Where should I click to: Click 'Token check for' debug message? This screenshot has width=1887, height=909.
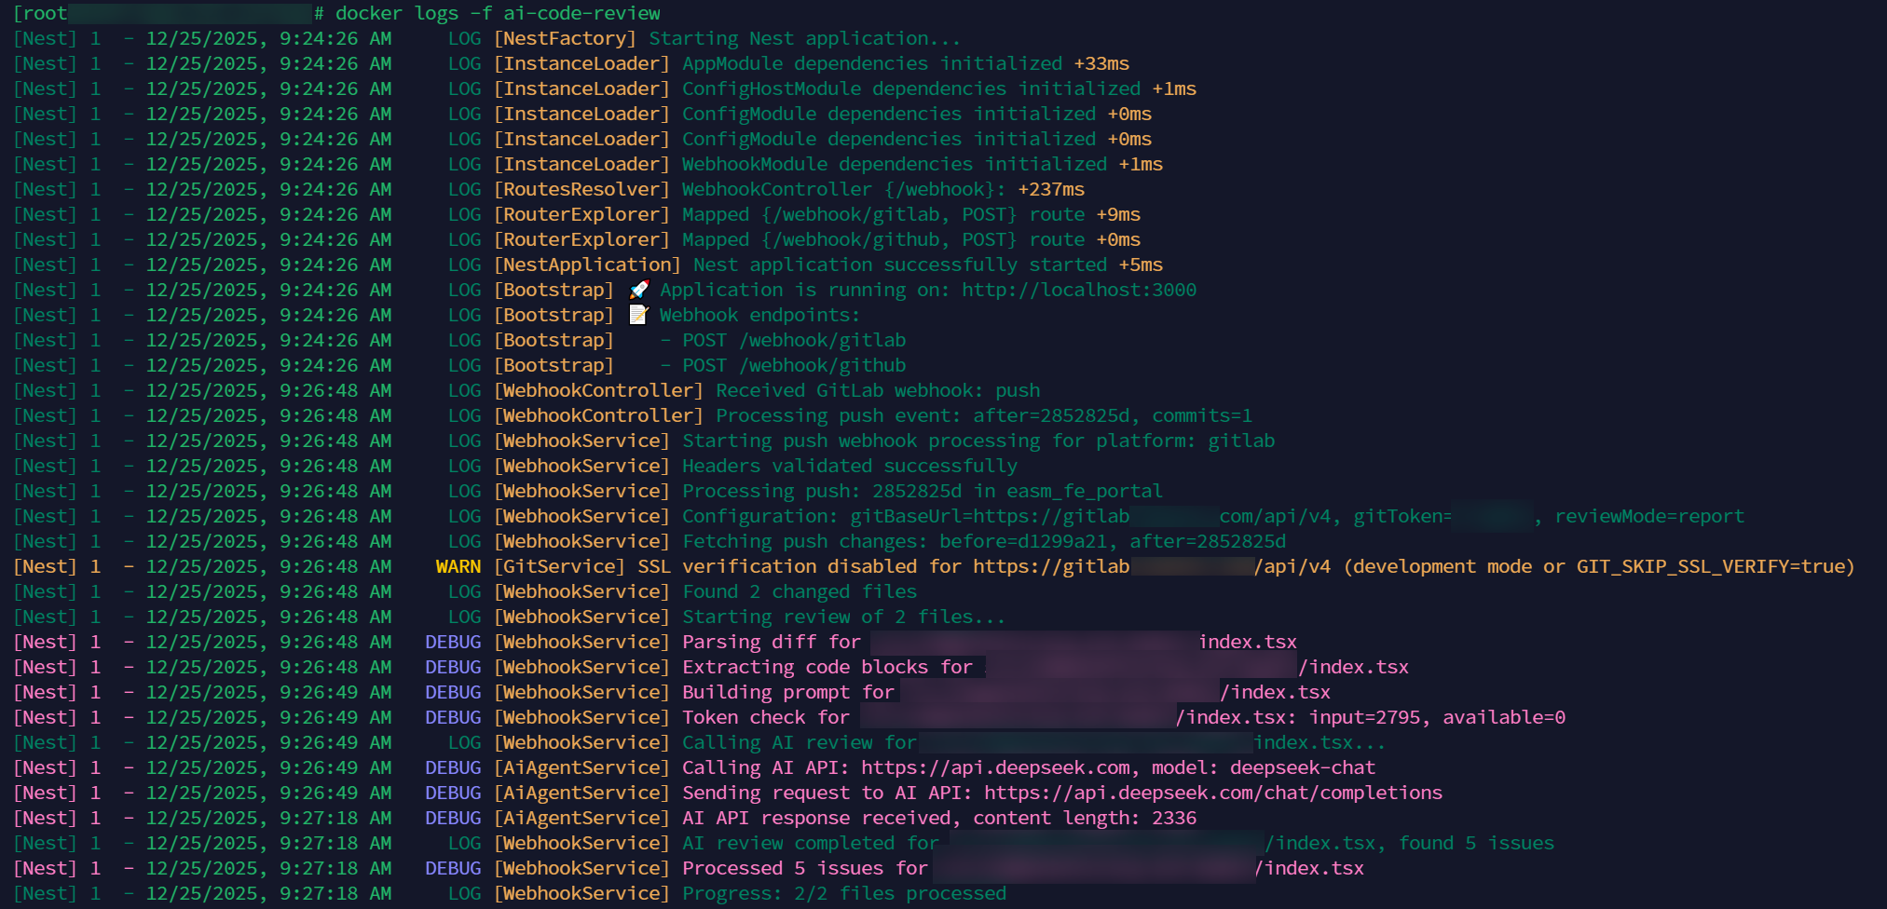766,717
